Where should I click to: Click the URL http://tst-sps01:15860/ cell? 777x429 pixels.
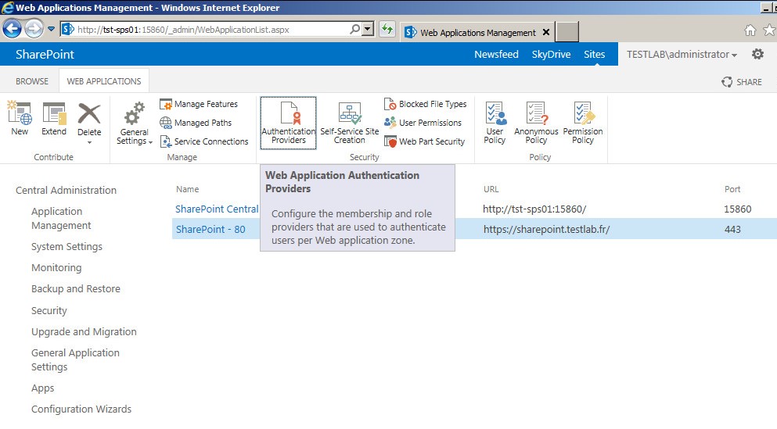pyautogui.click(x=534, y=209)
